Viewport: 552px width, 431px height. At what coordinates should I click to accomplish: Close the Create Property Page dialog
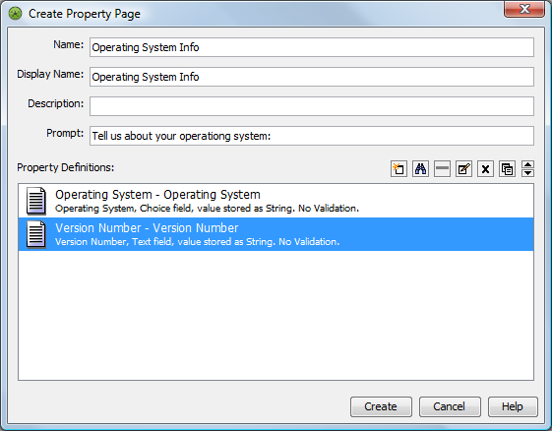524,9
